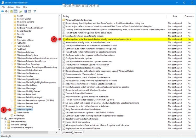Select 'Delay Restart for scheduled installations' policy

point(83,109)
